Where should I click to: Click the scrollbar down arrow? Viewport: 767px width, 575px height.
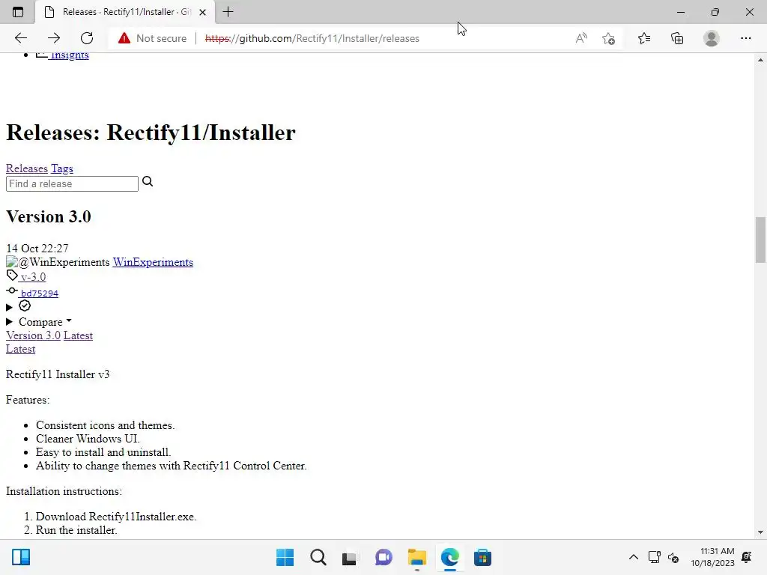761,532
